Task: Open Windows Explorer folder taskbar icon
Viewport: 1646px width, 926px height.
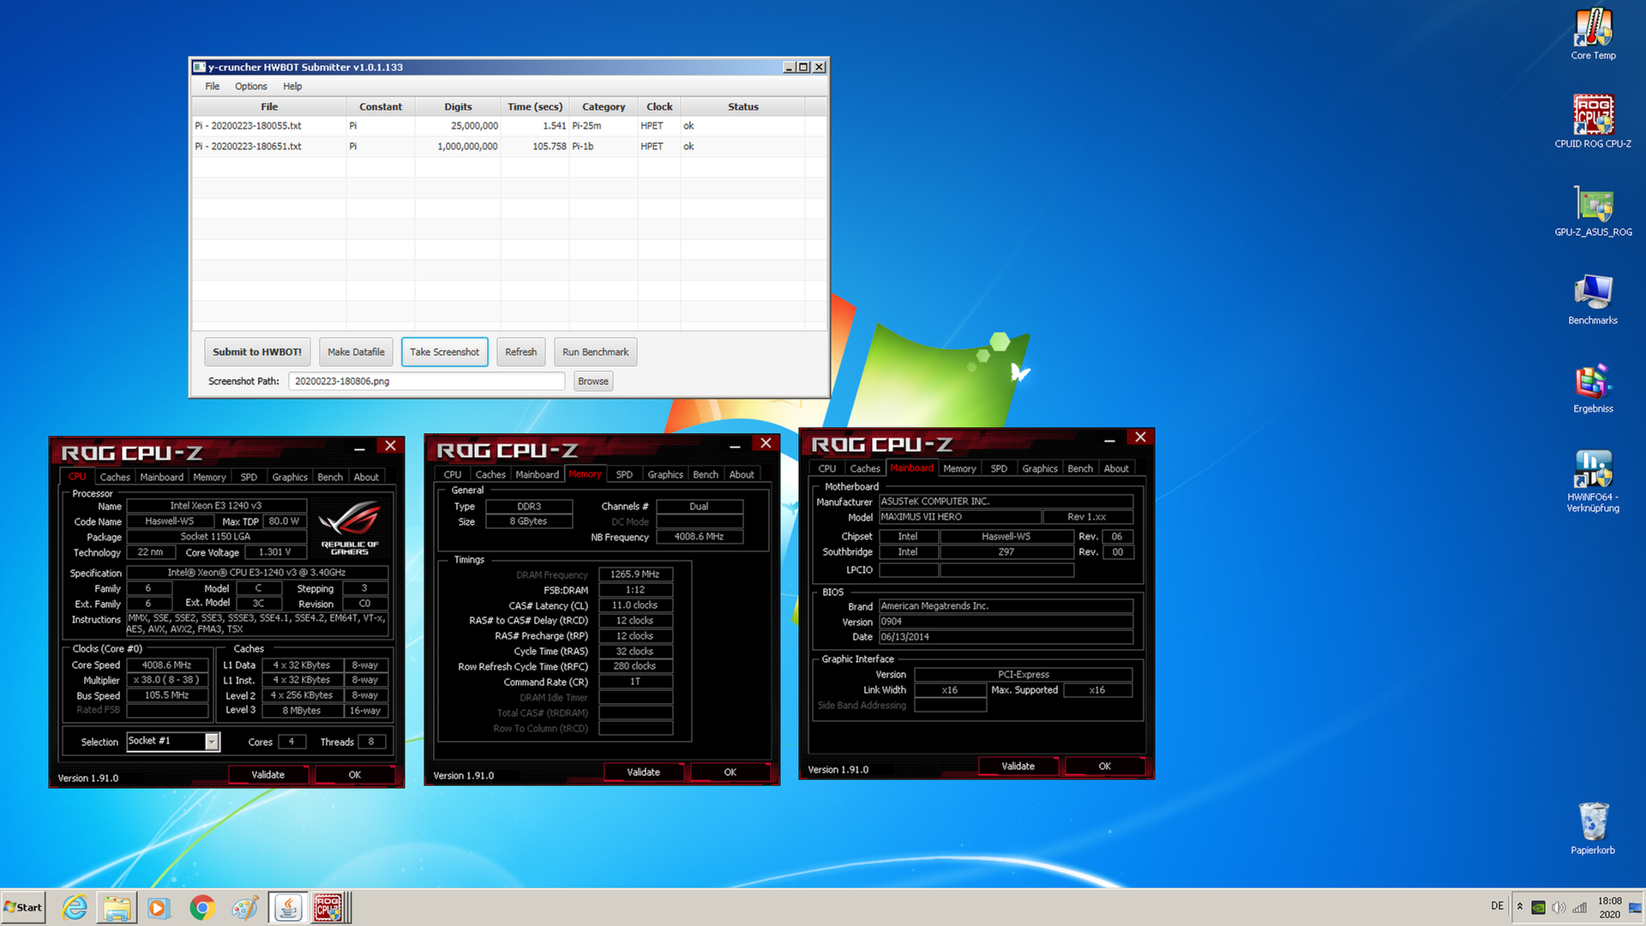Action: (117, 907)
